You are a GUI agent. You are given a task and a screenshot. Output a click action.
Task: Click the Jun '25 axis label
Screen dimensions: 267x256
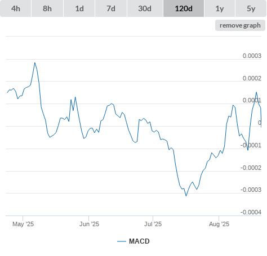tap(89, 224)
